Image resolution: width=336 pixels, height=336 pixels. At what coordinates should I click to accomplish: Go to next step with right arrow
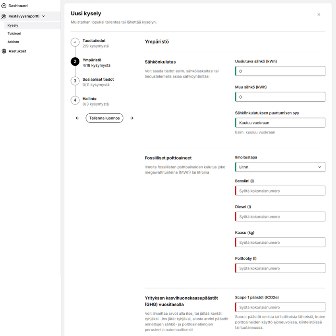132,118
